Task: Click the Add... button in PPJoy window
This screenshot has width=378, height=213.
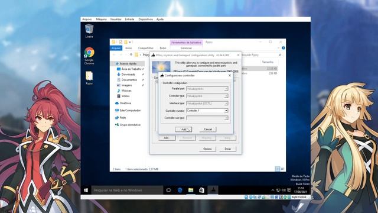Action: pyautogui.click(x=167, y=138)
